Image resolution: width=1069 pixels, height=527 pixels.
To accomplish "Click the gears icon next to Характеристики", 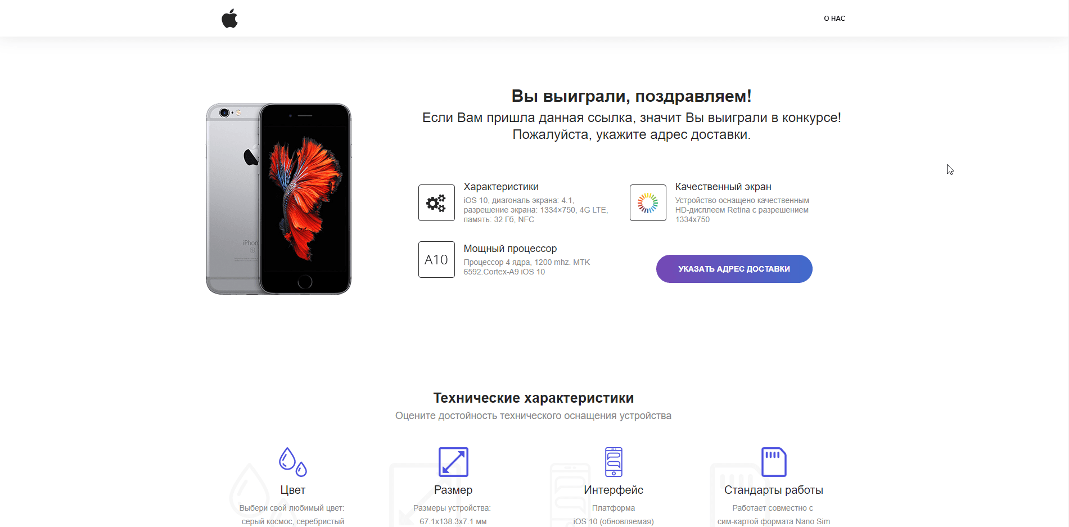I will 436,202.
